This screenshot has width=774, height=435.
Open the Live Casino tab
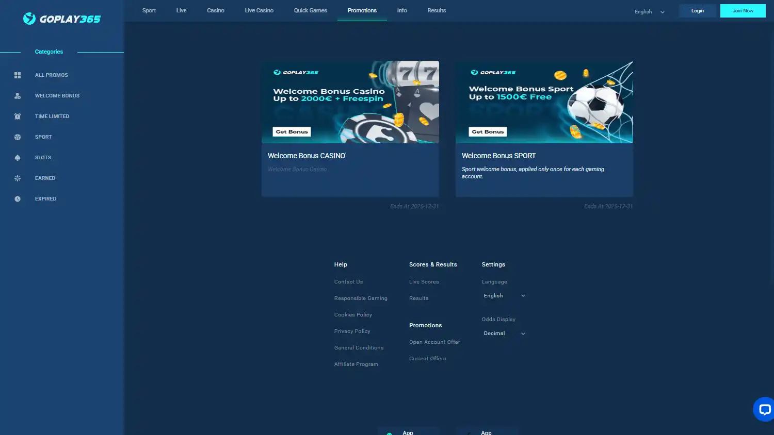(x=259, y=10)
